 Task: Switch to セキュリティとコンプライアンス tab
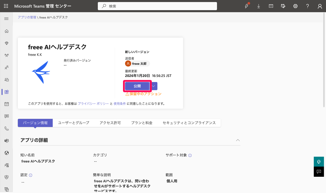(189, 123)
